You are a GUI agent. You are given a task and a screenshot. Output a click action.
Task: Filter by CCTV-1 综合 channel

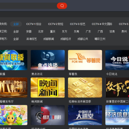click(34, 24)
